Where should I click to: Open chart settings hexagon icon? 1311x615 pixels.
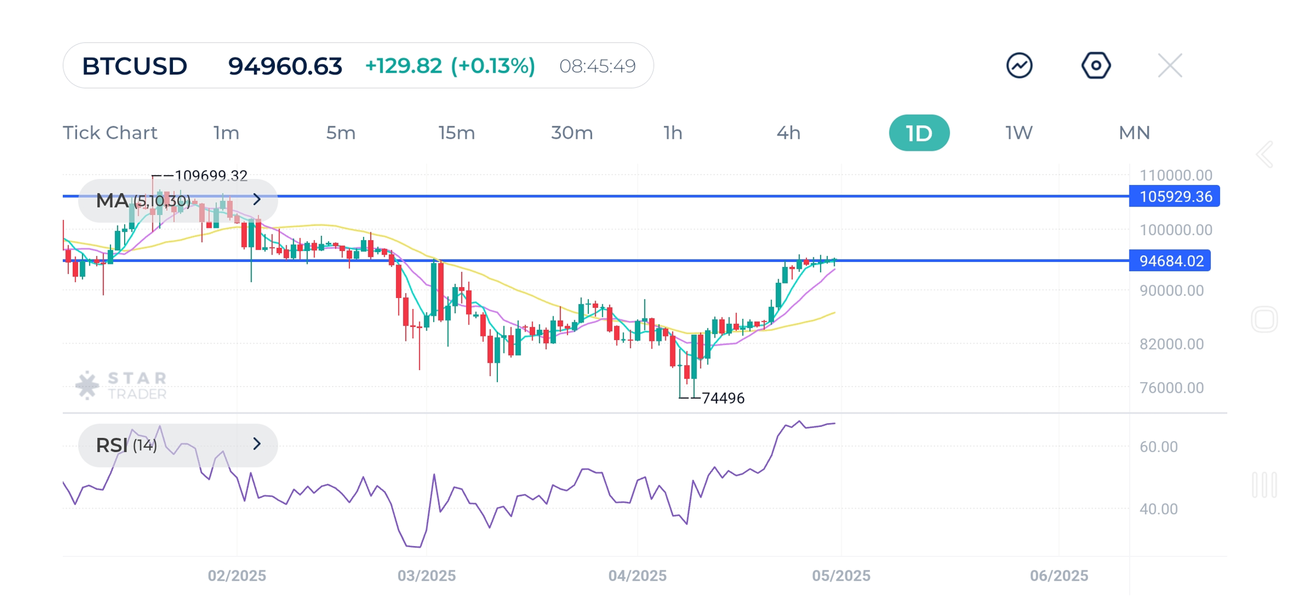(x=1095, y=65)
